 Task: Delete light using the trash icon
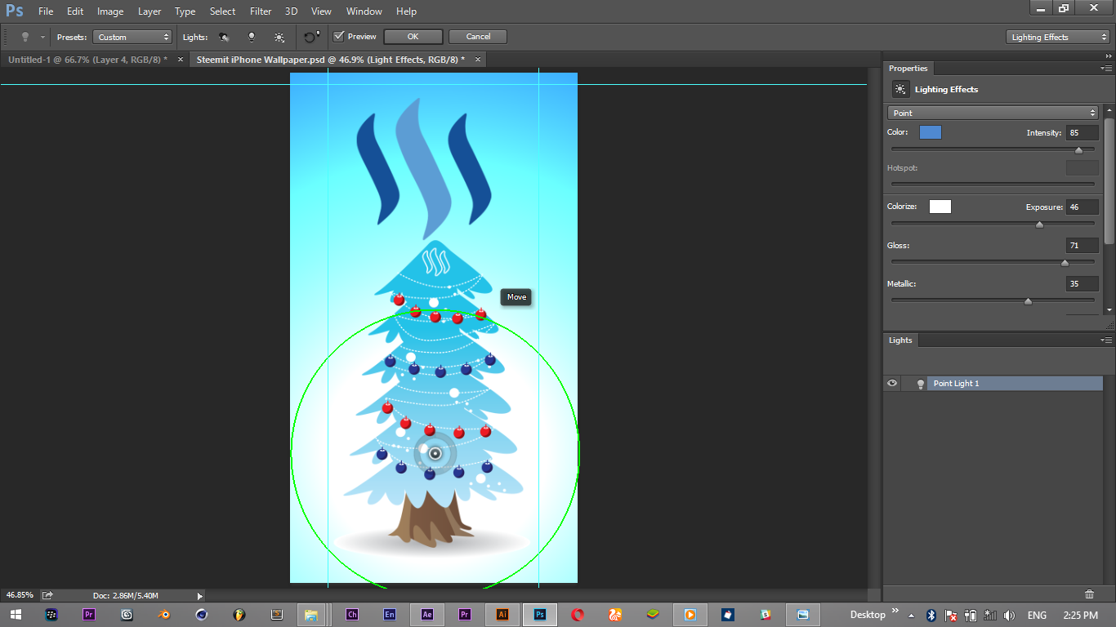point(1089,594)
